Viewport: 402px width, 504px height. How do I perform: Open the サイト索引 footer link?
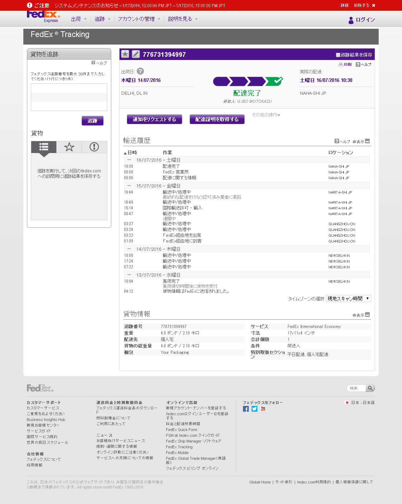click(x=284, y=482)
